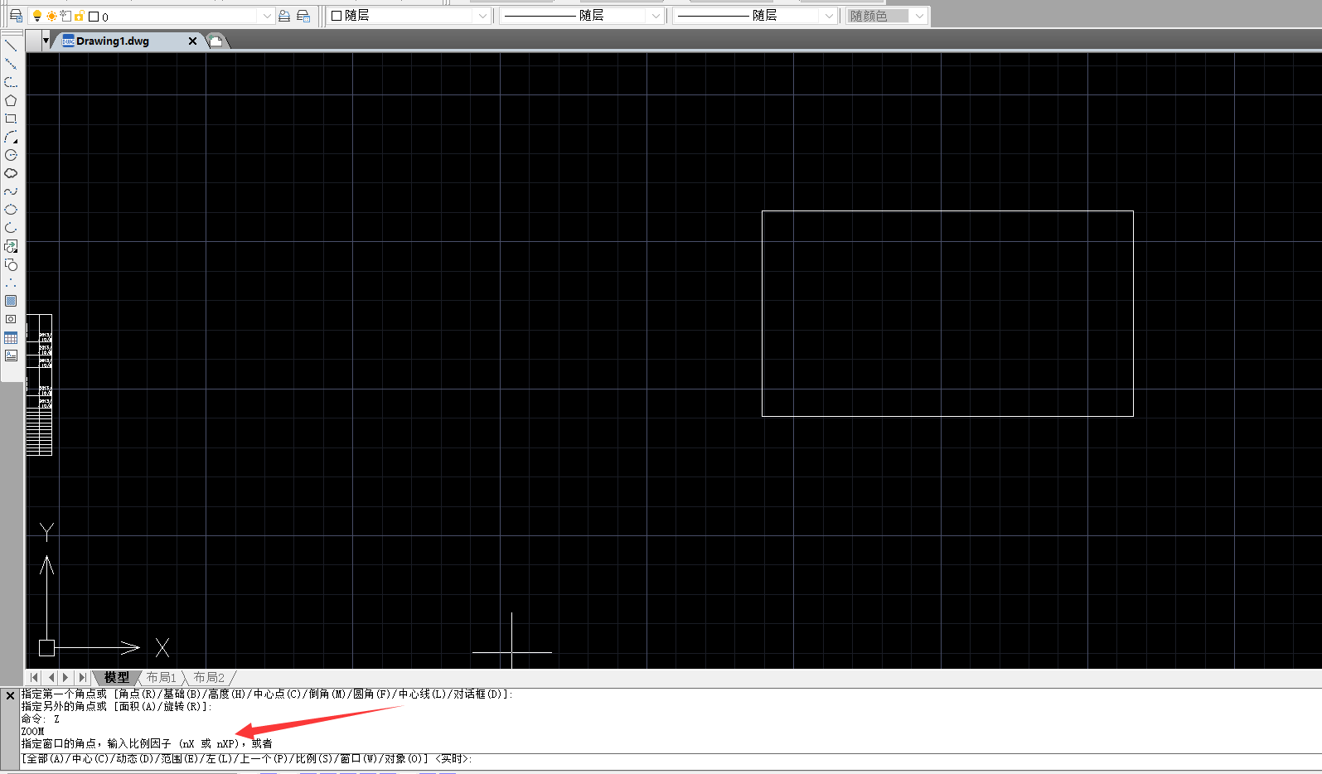
Task: Toggle layer 0 freeze sun icon
Action: point(51,16)
